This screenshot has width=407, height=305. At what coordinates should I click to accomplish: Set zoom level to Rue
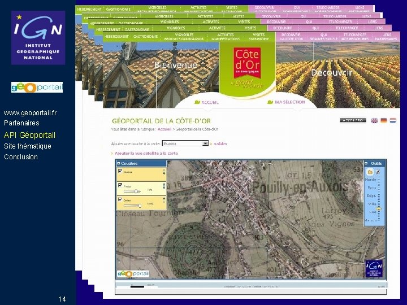(373, 212)
